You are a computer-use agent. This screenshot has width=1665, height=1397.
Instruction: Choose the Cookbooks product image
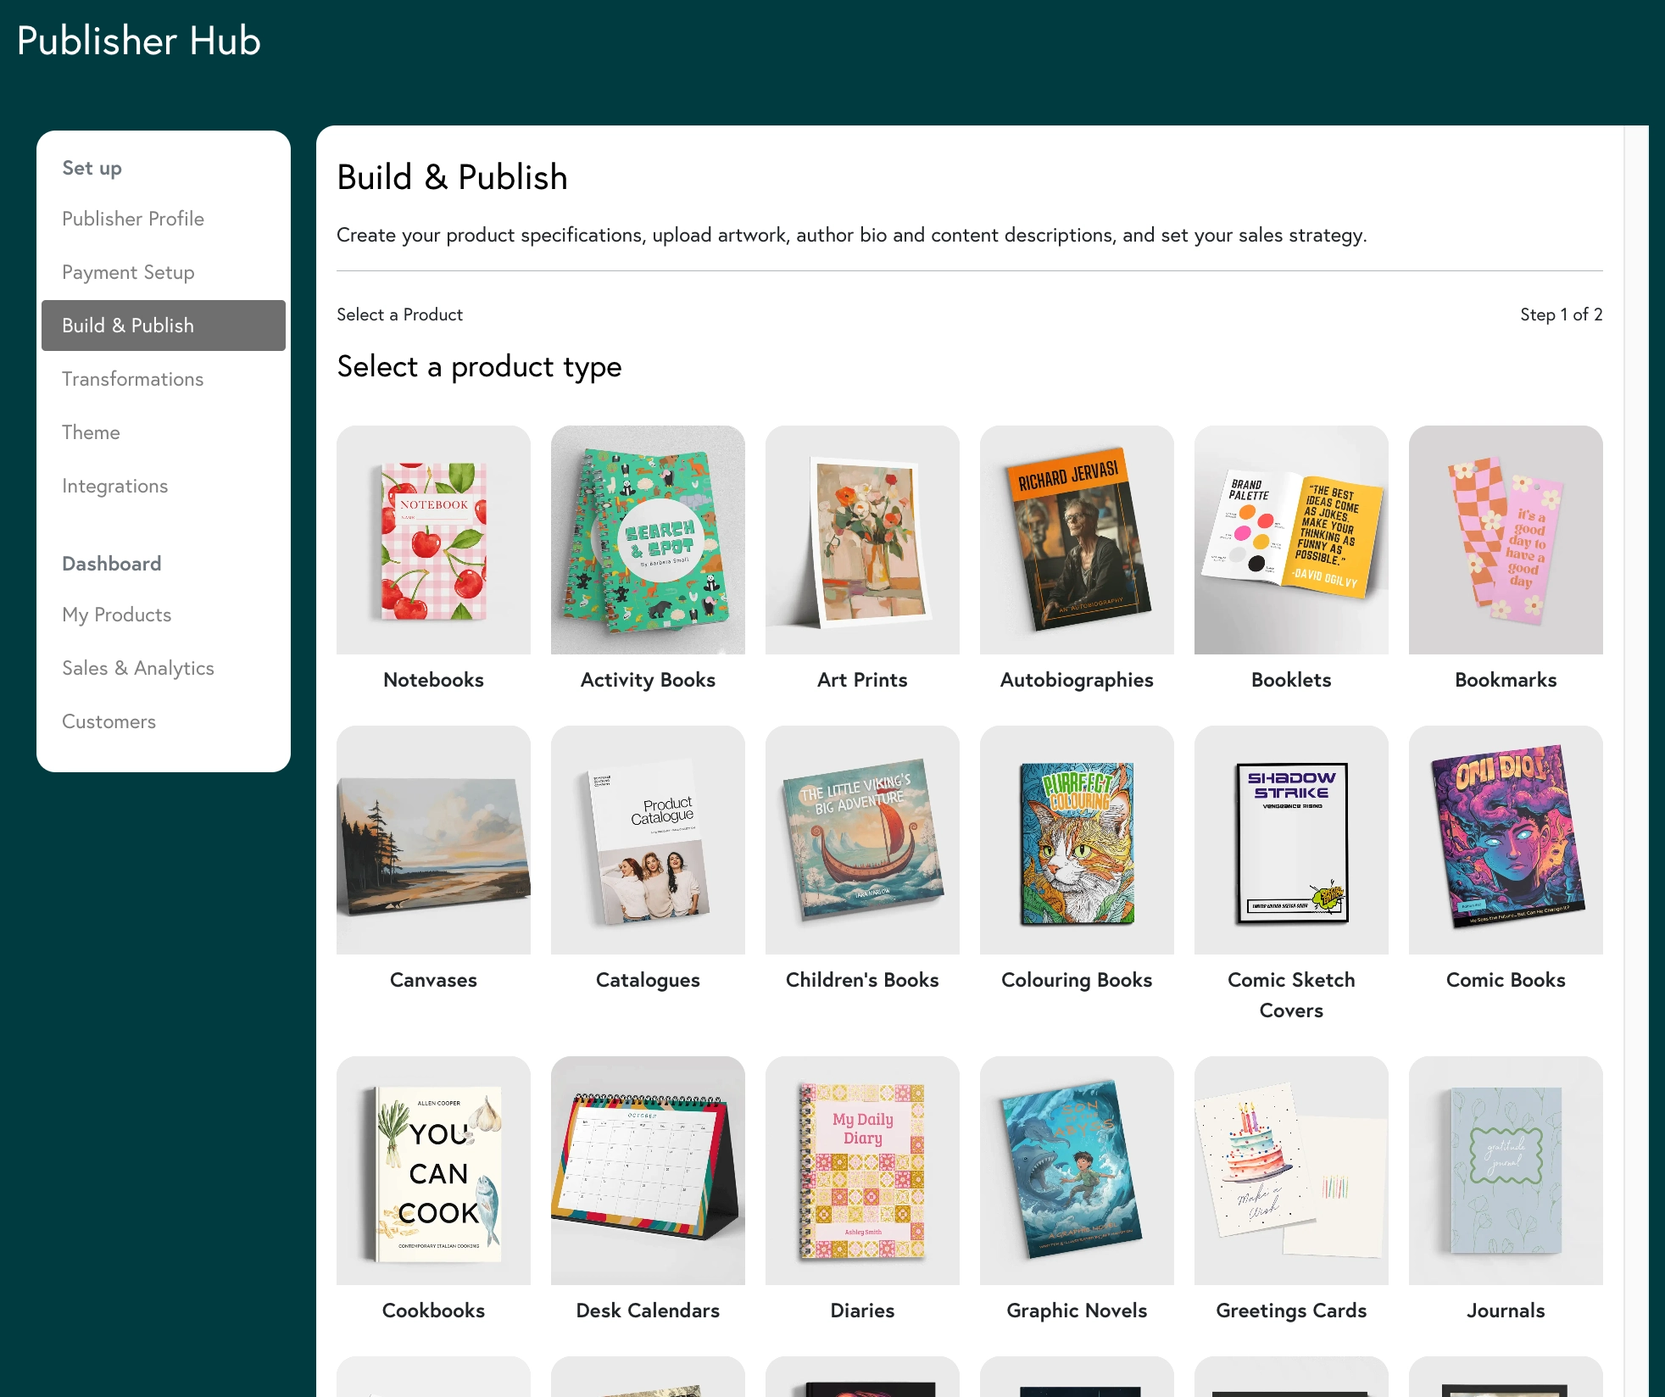coord(433,1171)
